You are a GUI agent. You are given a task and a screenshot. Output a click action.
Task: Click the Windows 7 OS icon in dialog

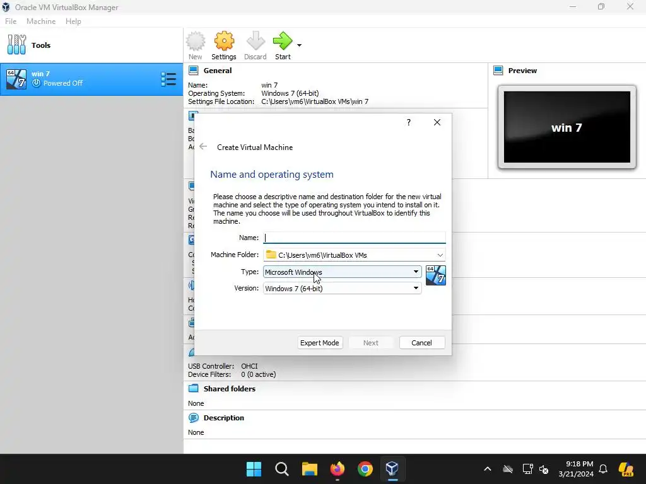tap(435, 275)
